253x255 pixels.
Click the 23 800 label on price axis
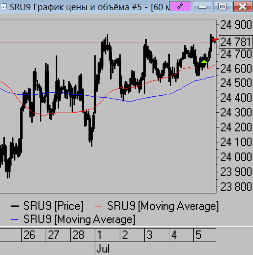tap(236, 187)
